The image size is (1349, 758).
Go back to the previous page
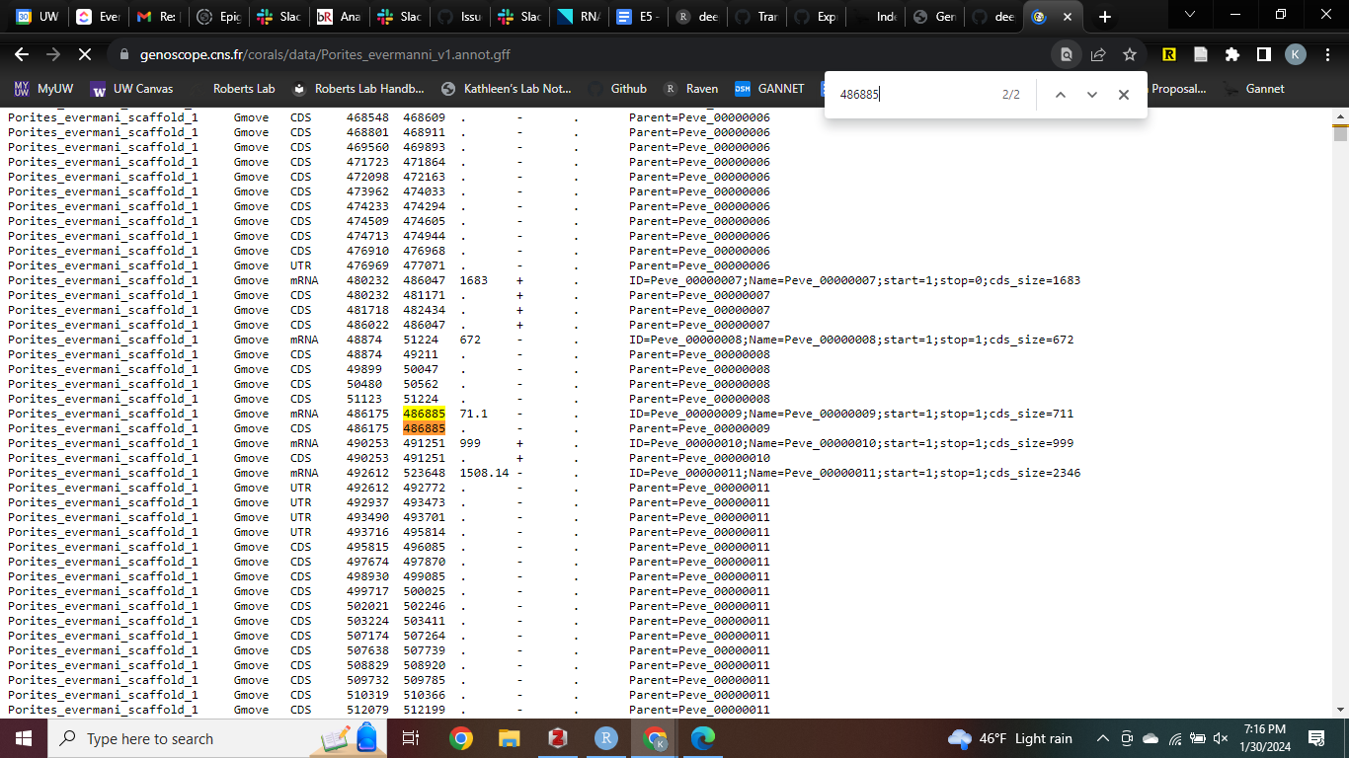22,54
